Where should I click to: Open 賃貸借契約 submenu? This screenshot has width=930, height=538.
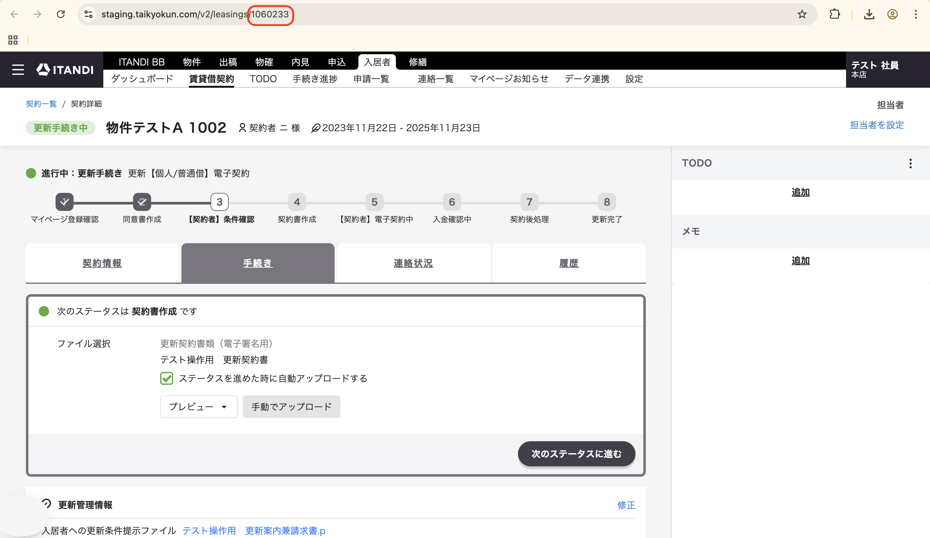[212, 79]
